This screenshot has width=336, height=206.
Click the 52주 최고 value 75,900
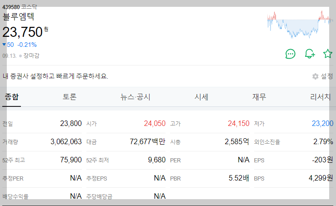click(x=71, y=160)
